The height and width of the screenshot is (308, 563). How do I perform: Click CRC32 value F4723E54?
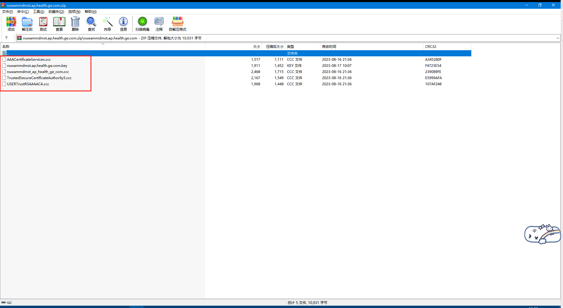pos(433,65)
